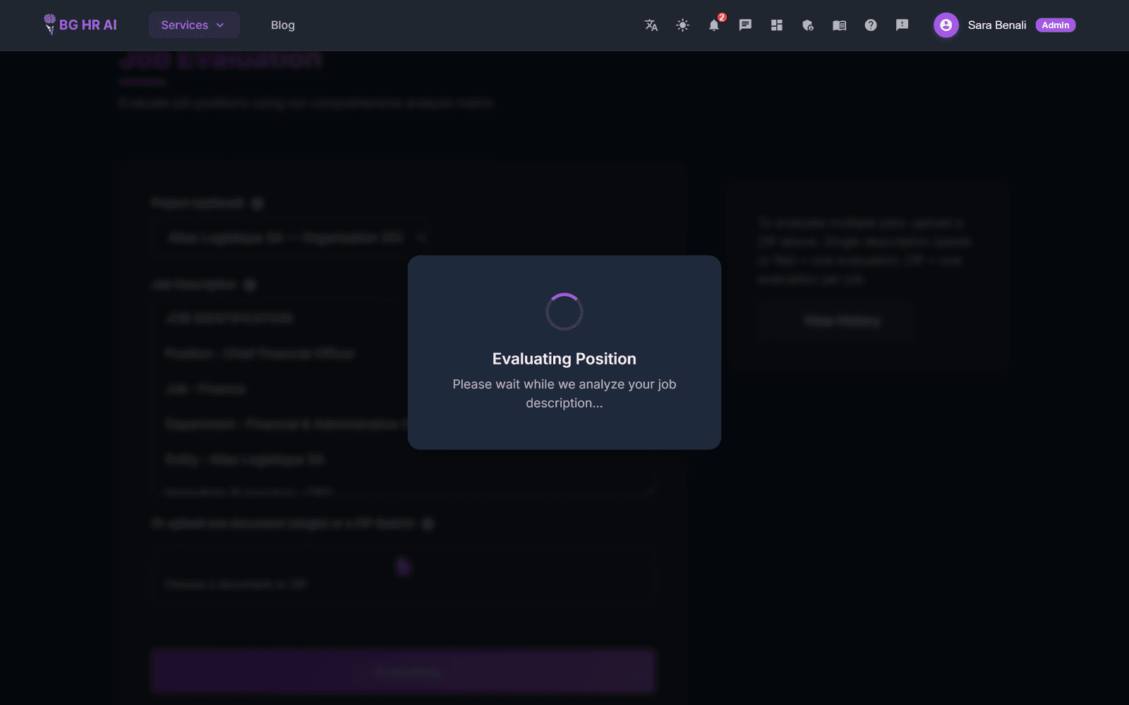Open the language translation icon
Viewport: 1129px width, 705px height.
[x=651, y=25]
